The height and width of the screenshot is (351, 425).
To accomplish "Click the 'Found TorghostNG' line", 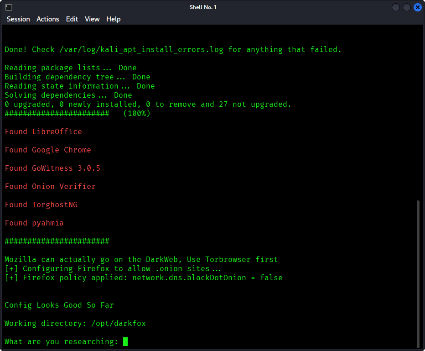I will tap(41, 205).
